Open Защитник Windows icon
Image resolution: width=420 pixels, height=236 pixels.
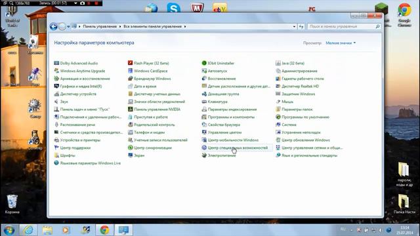tap(278, 94)
